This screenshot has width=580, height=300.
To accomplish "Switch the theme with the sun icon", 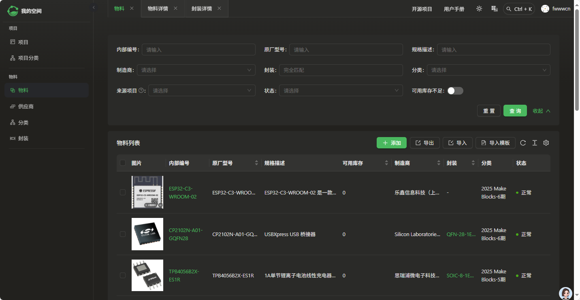I will [x=479, y=8].
